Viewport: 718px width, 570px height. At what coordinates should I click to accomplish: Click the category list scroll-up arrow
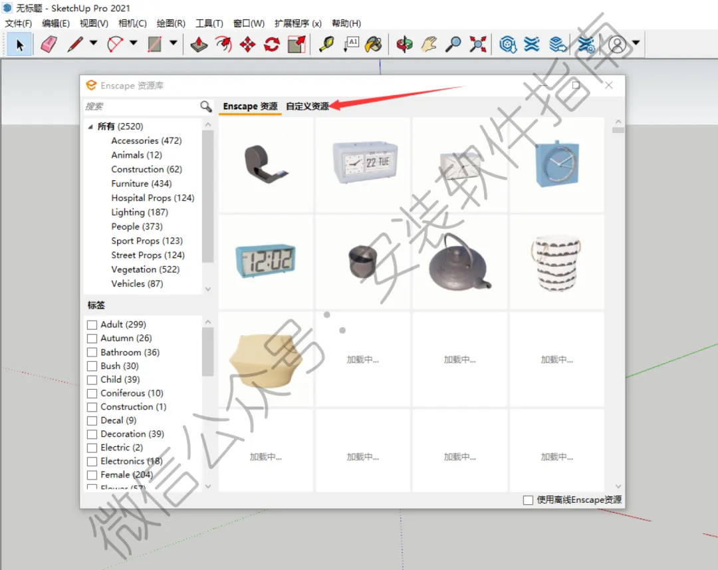(x=208, y=124)
